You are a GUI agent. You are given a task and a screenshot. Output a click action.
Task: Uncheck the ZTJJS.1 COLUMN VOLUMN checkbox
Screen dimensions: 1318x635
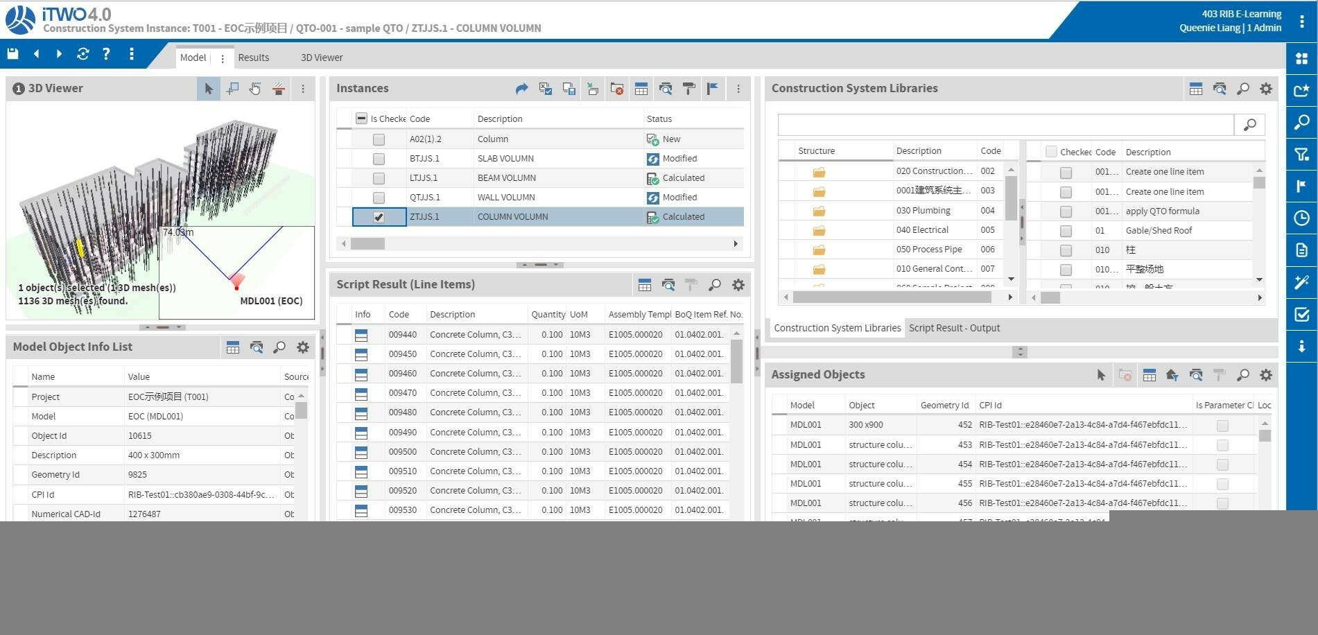379,216
